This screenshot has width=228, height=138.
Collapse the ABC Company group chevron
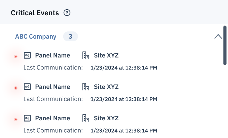click(x=218, y=37)
